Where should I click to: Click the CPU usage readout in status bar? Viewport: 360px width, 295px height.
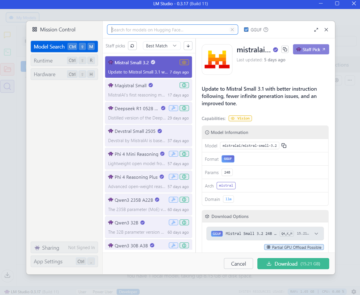pyautogui.click(x=333, y=292)
